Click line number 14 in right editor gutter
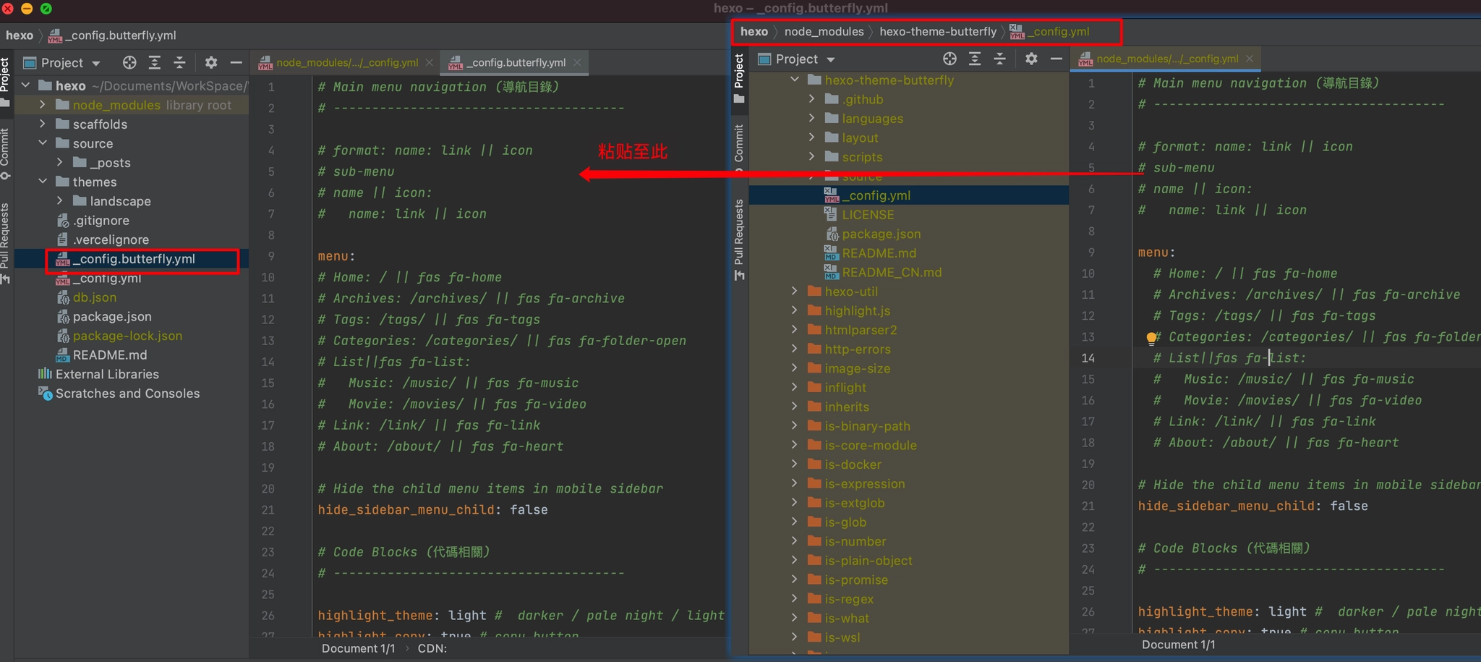Viewport: 1481px width, 662px height. (x=1088, y=358)
